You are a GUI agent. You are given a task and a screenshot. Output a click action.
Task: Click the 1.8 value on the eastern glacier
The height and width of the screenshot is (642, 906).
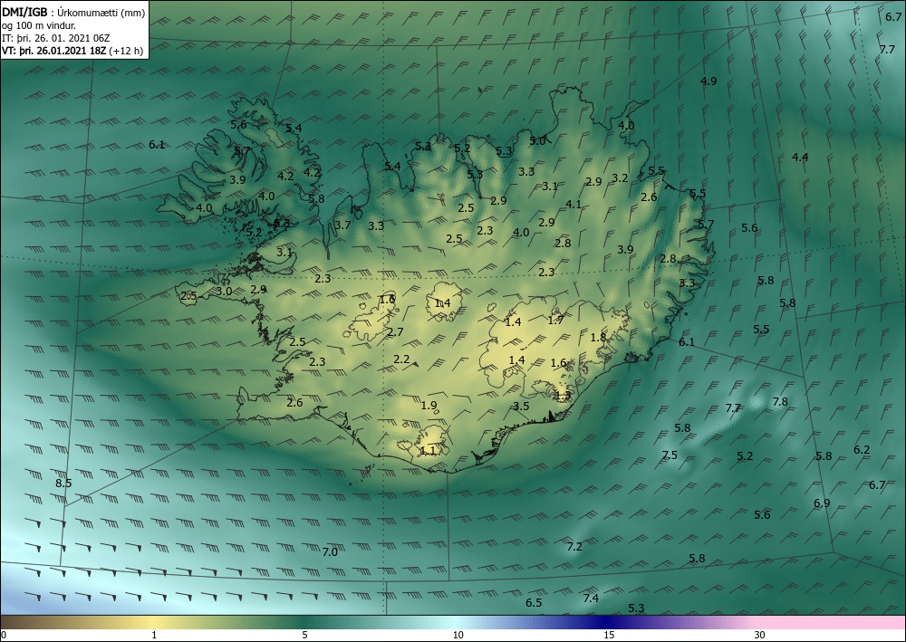tap(598, 337)
